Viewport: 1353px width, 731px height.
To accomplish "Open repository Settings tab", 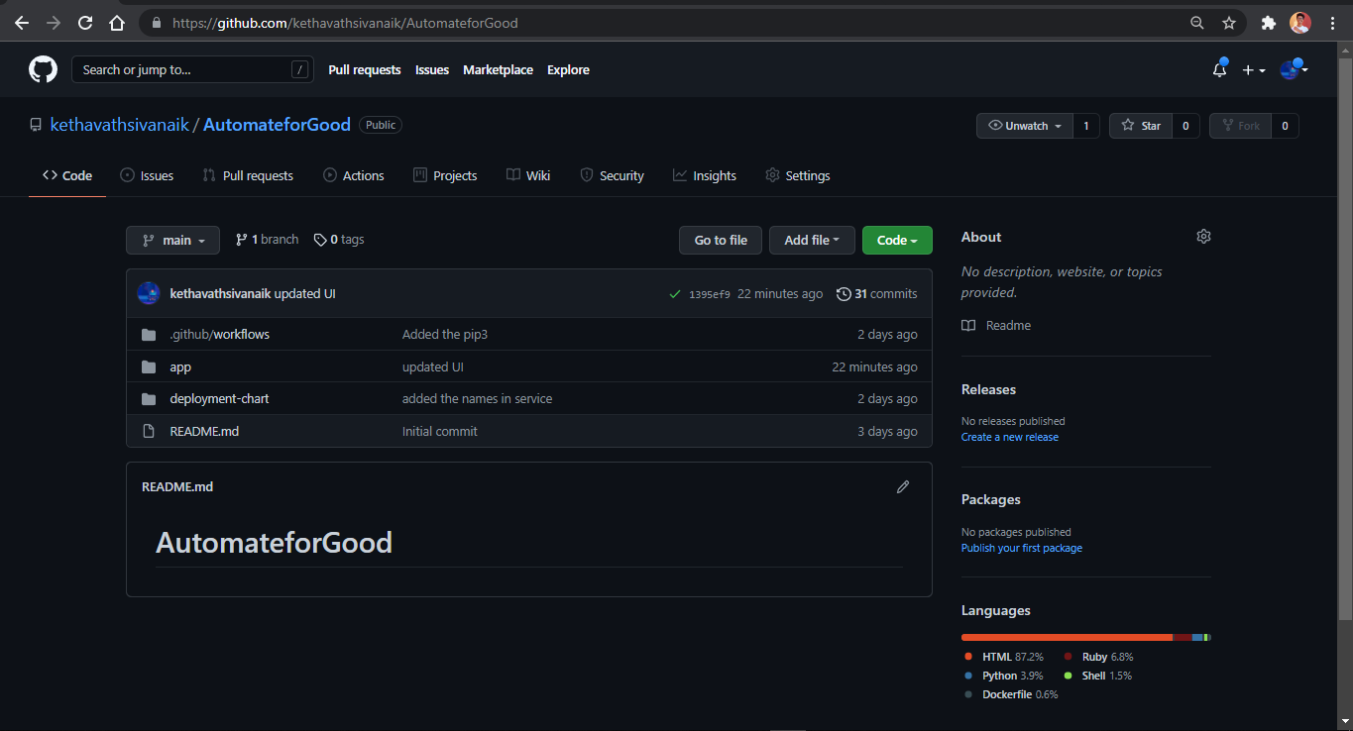I will click(x=798, y=175).
